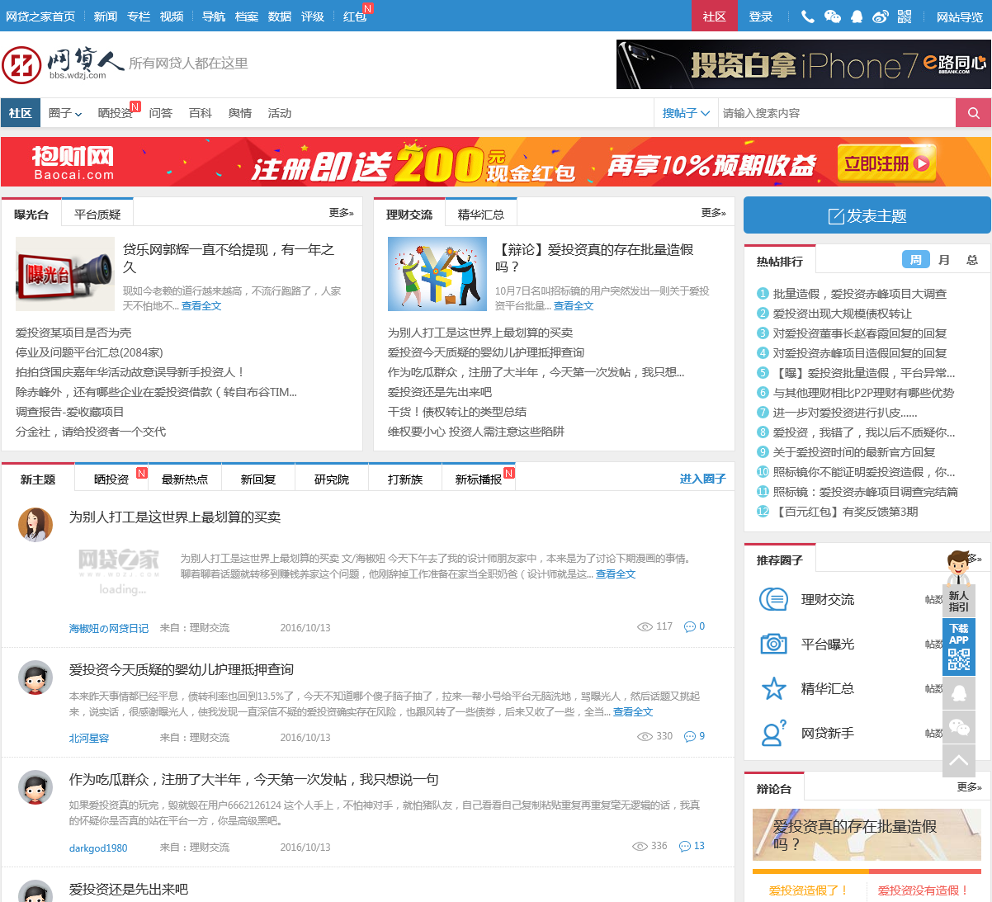This screenshot has width=992, height=902.
Task: Click the search input field
Action: click(836, 113)
